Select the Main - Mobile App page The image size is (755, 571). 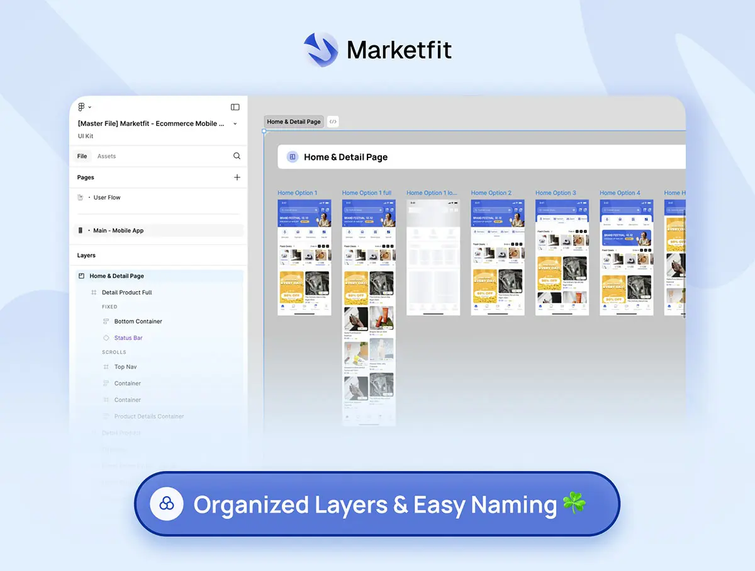tap(118, 230)
